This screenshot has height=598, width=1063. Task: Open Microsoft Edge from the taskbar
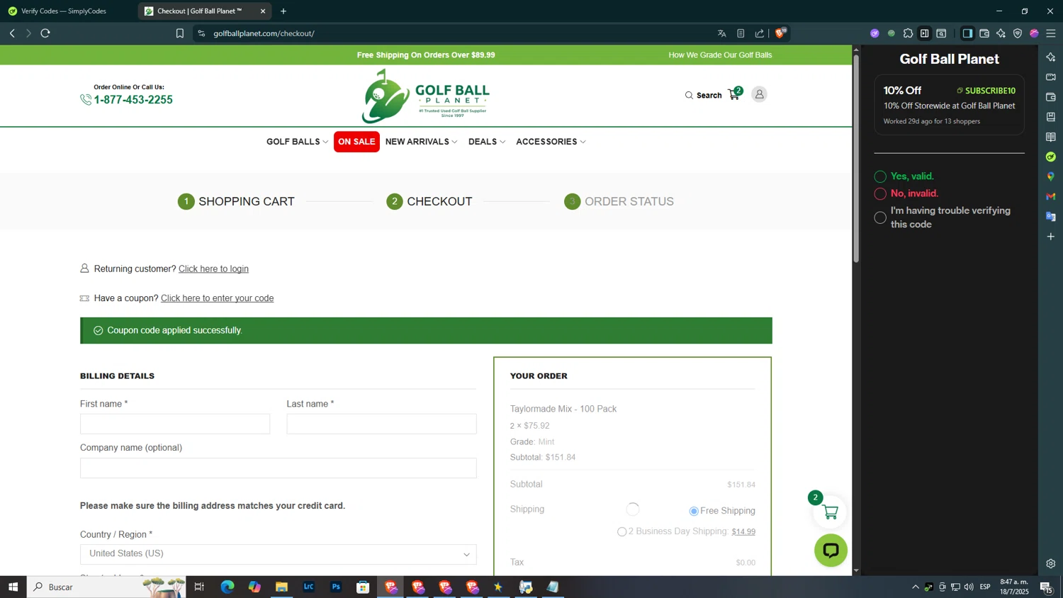pos(227,587)
